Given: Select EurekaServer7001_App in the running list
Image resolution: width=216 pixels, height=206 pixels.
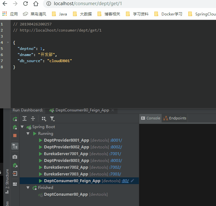Looking at the screenshot, I should 66,154.
